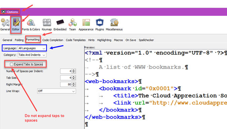The width and height of the screenshot is (227, 129).
Task: Decrease the Tab Size value
Action: (x=74, y=79)
